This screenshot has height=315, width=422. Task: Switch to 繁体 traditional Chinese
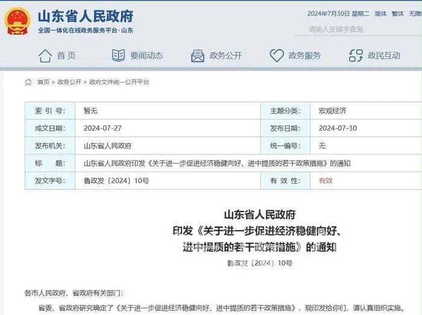pos(398,13)
